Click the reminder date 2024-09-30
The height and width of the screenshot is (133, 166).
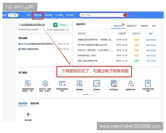[x=63, y=44]
